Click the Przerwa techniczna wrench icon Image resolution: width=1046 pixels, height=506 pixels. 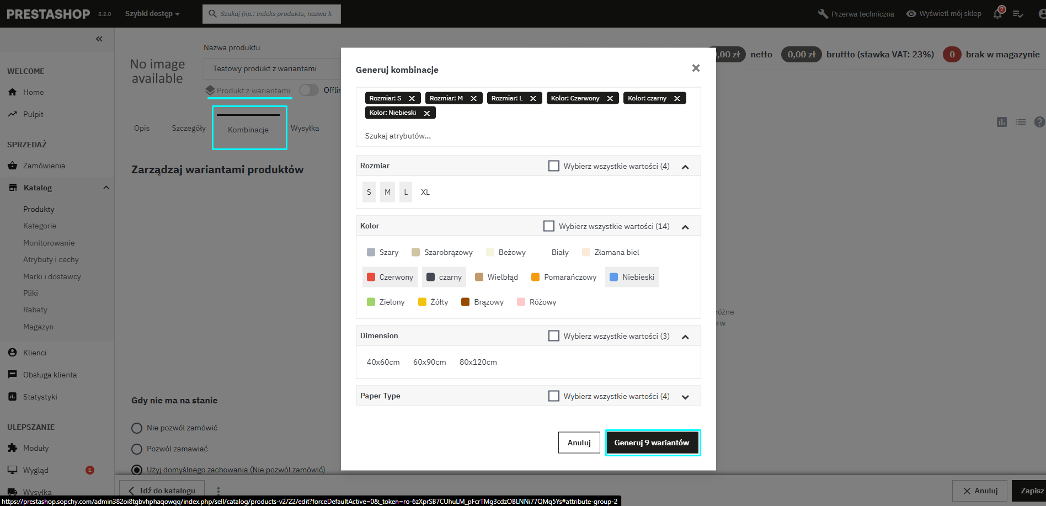pos(823,14)
